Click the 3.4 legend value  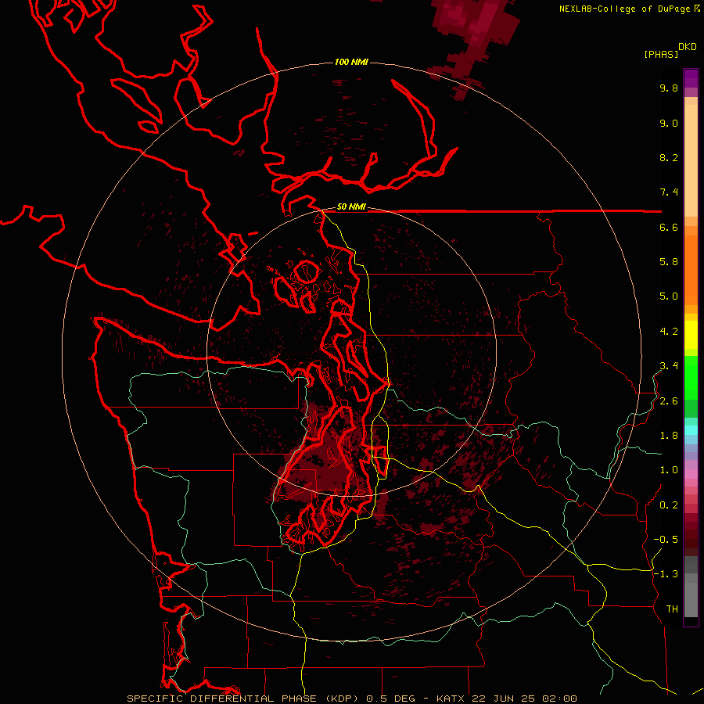point(669,366)
